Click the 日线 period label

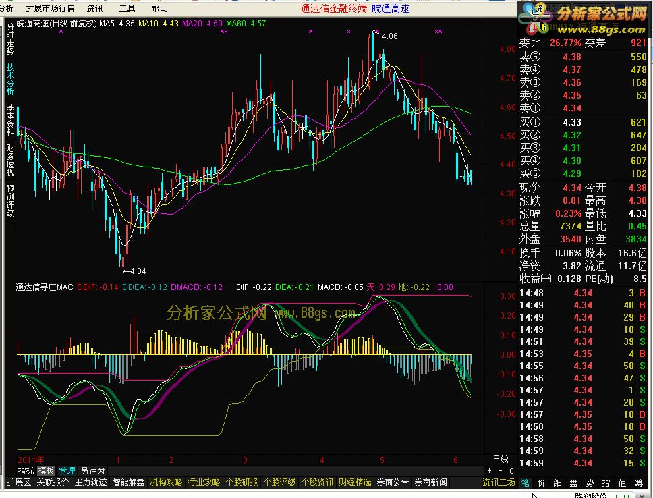pyautogui.click(x=501, y=460)
